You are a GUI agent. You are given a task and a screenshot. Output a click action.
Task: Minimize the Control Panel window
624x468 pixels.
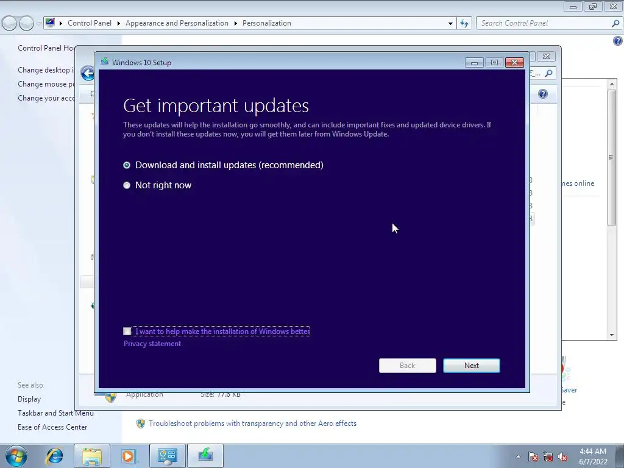[x=573, y=6]
